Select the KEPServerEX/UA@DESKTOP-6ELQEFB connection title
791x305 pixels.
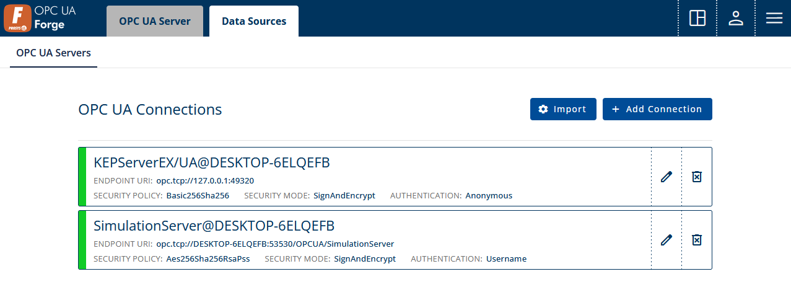click(212, 162)
